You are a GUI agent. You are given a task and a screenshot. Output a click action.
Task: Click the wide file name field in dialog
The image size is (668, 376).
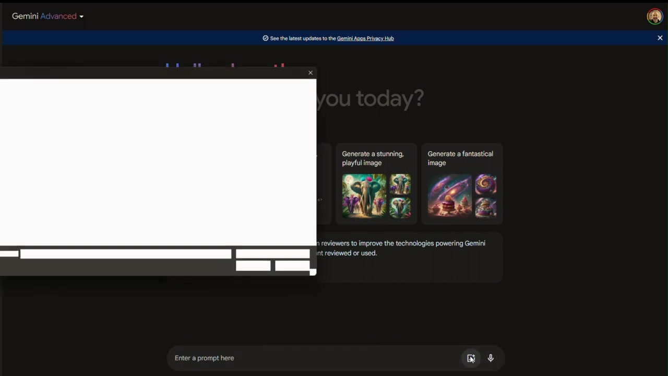tap(125, 254)
